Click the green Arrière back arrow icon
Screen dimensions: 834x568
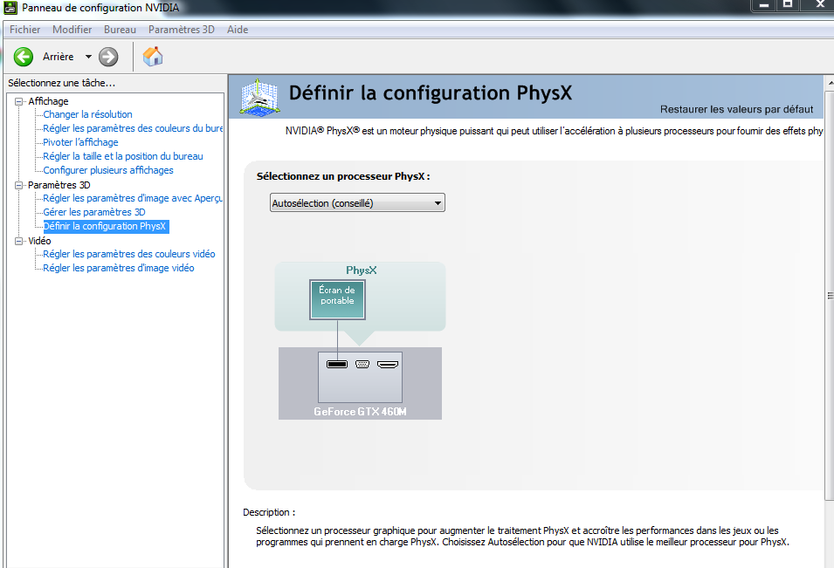(x=24, y=57)
